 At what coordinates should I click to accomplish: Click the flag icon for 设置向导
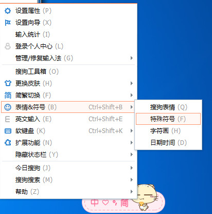click(8, 23)
